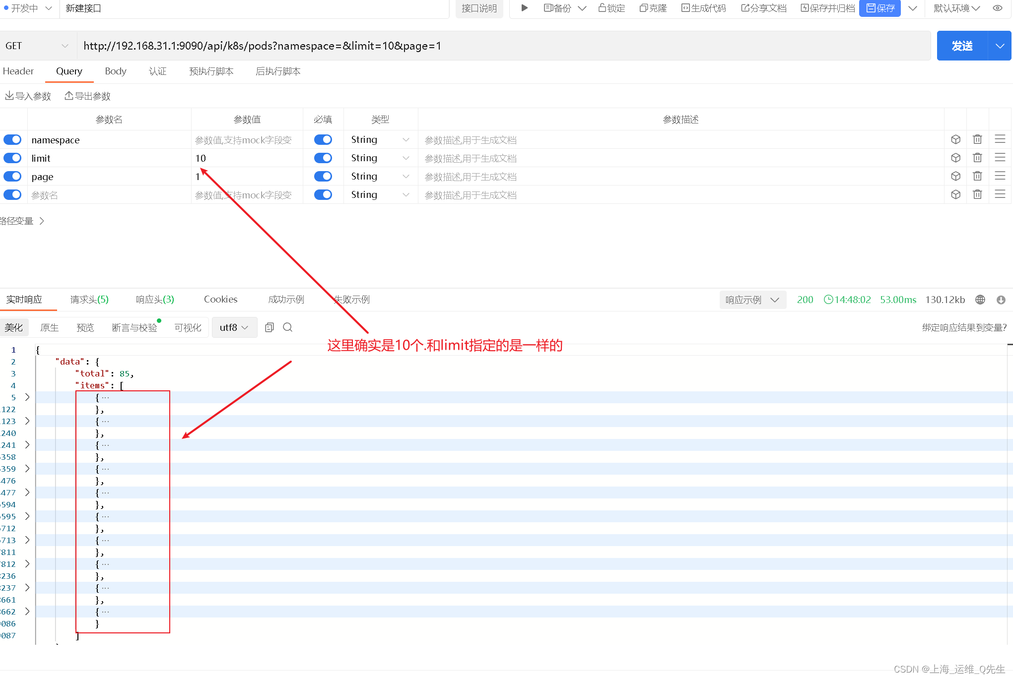Click drag handle icon of namespace row

click(1000, 140)
